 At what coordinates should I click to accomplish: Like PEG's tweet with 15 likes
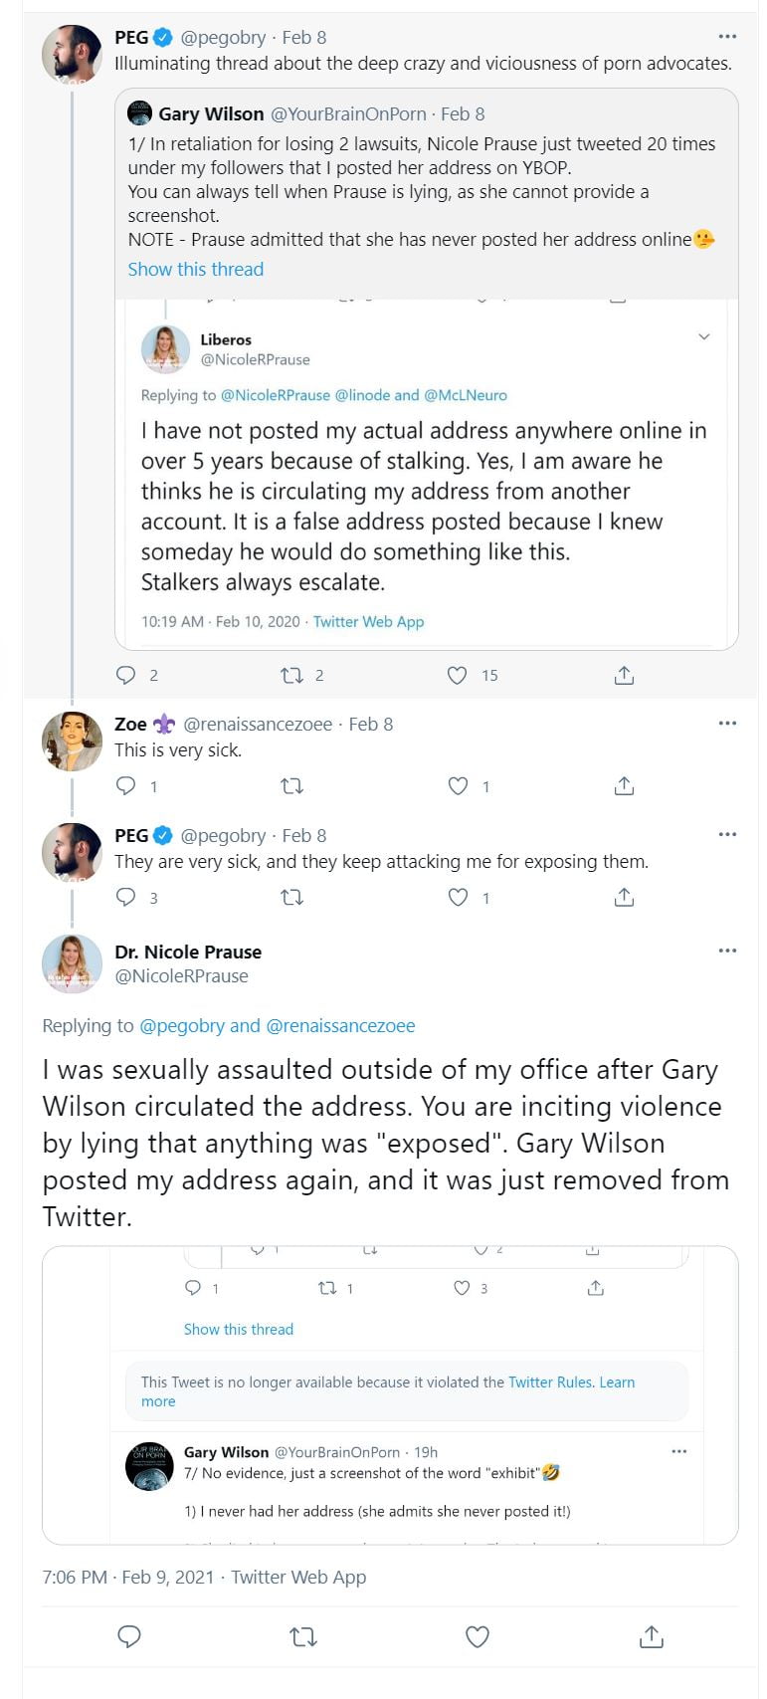457,676
